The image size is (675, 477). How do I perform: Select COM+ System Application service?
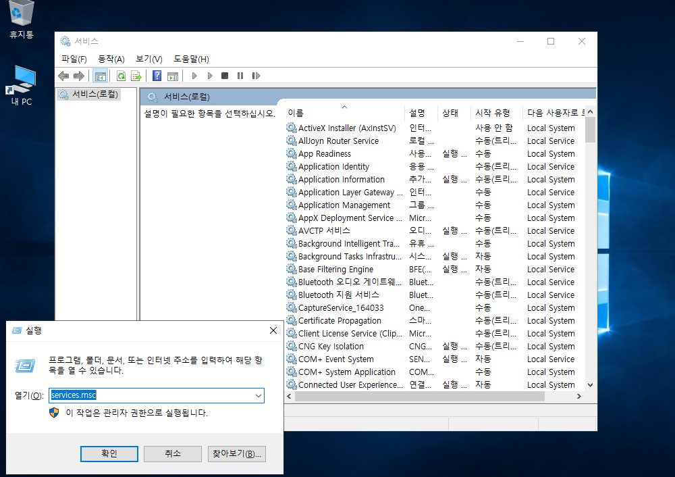click(435, 372)
